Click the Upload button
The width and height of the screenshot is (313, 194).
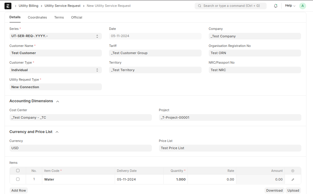[x=293, y=190]
